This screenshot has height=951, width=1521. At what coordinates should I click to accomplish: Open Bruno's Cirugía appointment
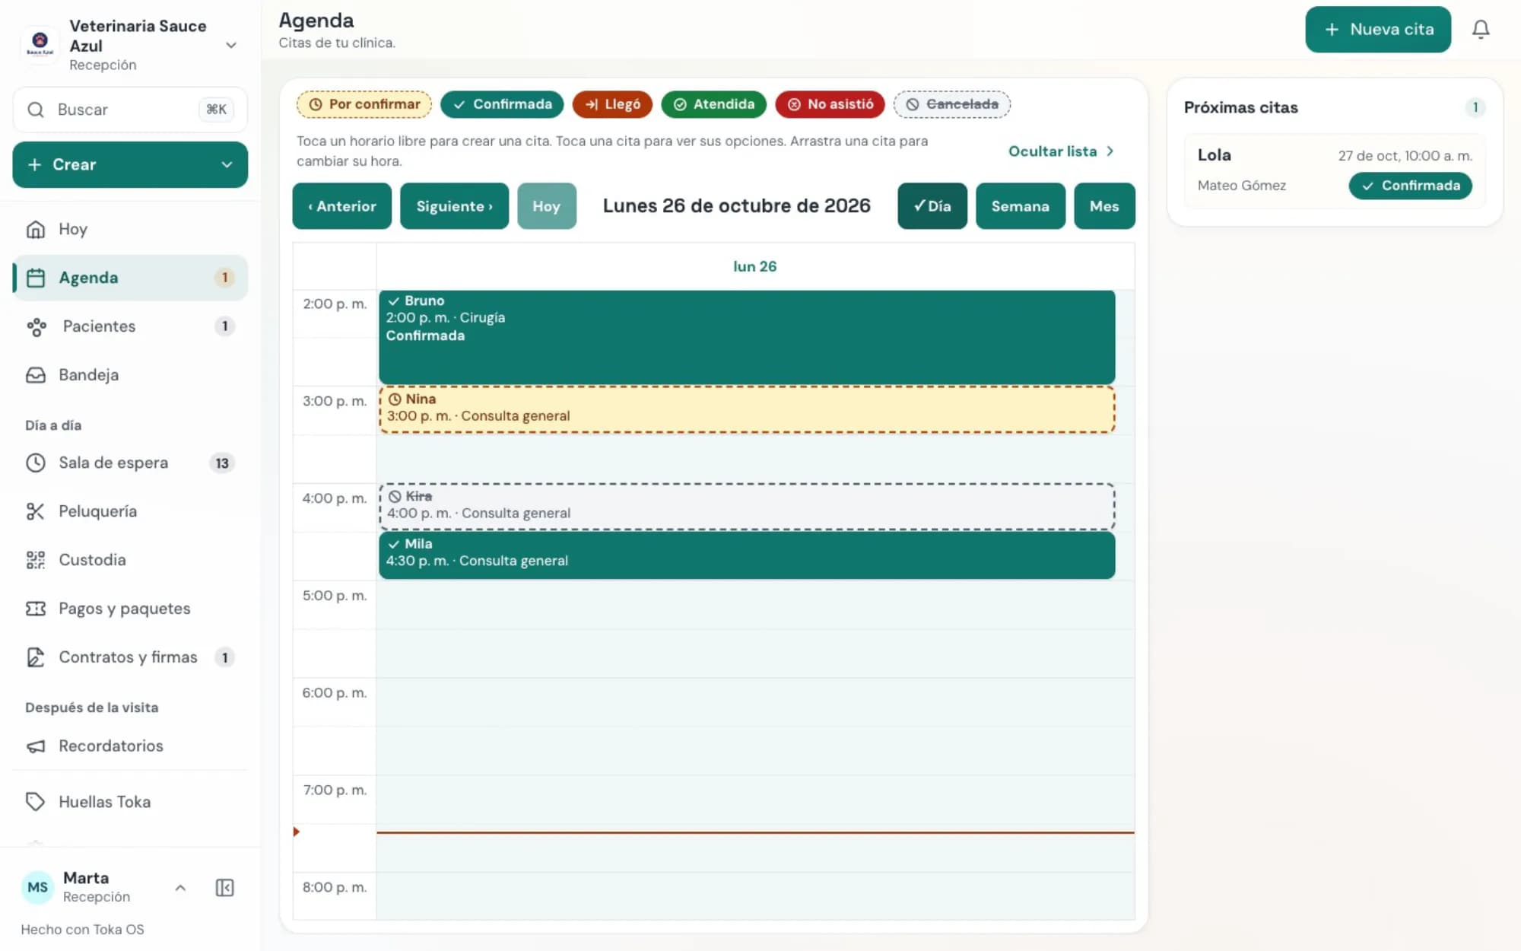747,337
